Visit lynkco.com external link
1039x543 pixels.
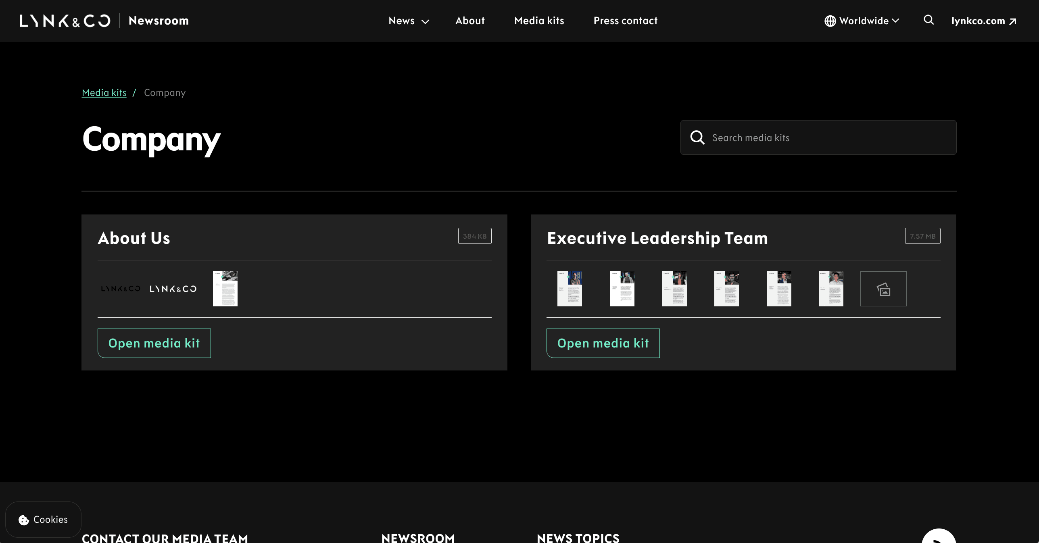pyautogui.click(x=984, y=21)
